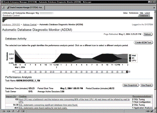Select the 9 AM May 2 snapshot icon

[102, 72]
